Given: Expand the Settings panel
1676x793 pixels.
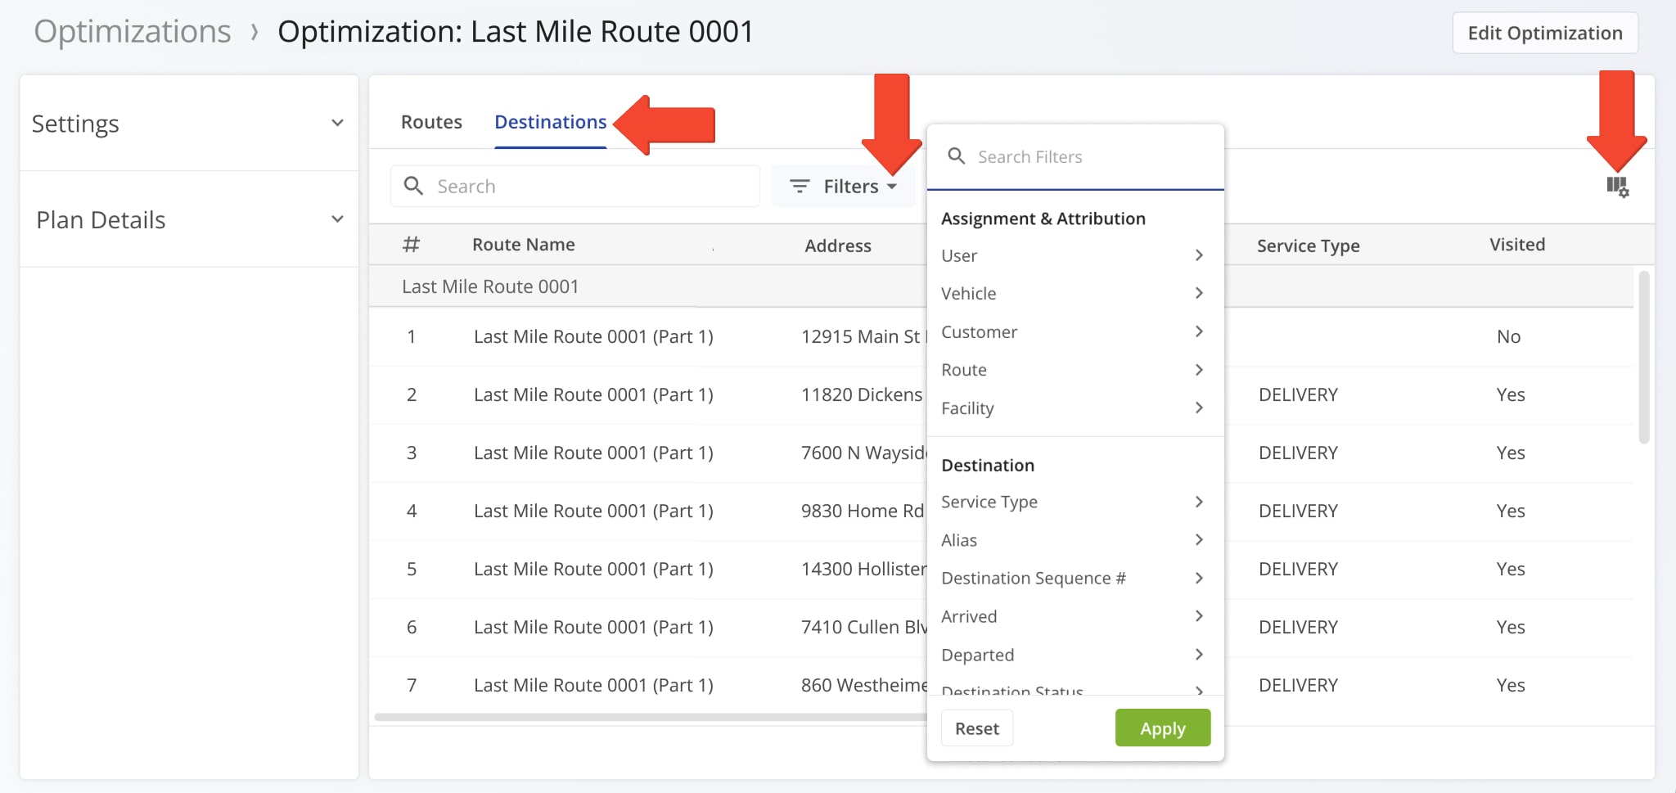Looking at the screenshot, I should (337, 124).
